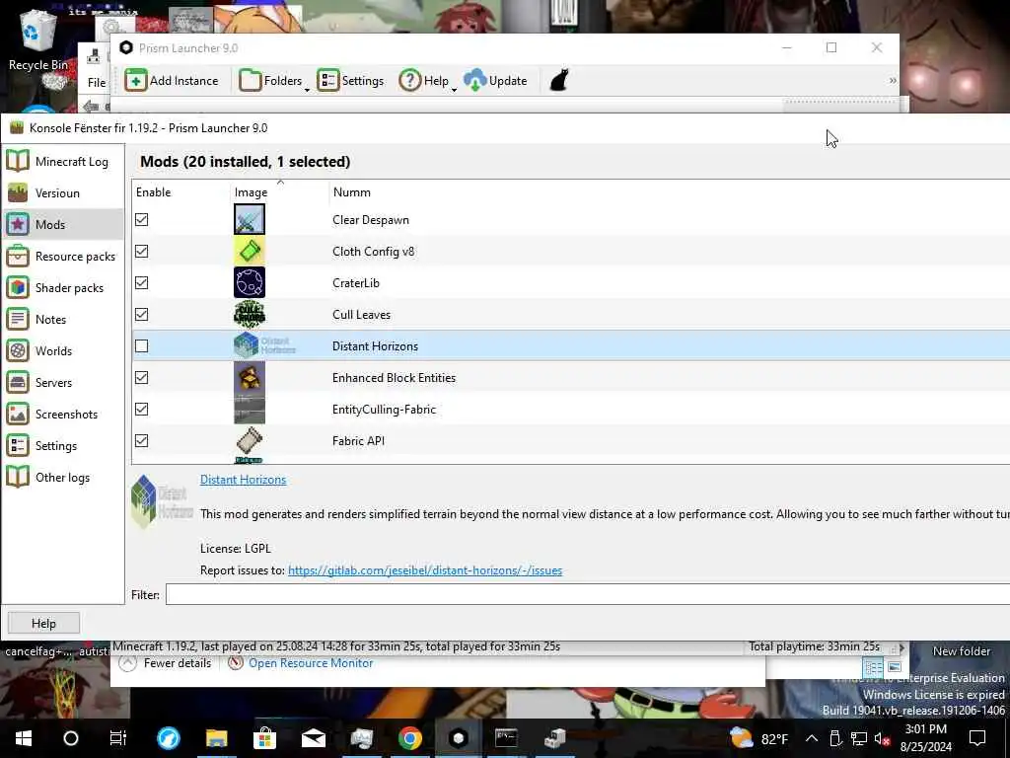Open Help menu in Prism Launcher toolbar
This screenshot has height=758, width=1010.
427,81
